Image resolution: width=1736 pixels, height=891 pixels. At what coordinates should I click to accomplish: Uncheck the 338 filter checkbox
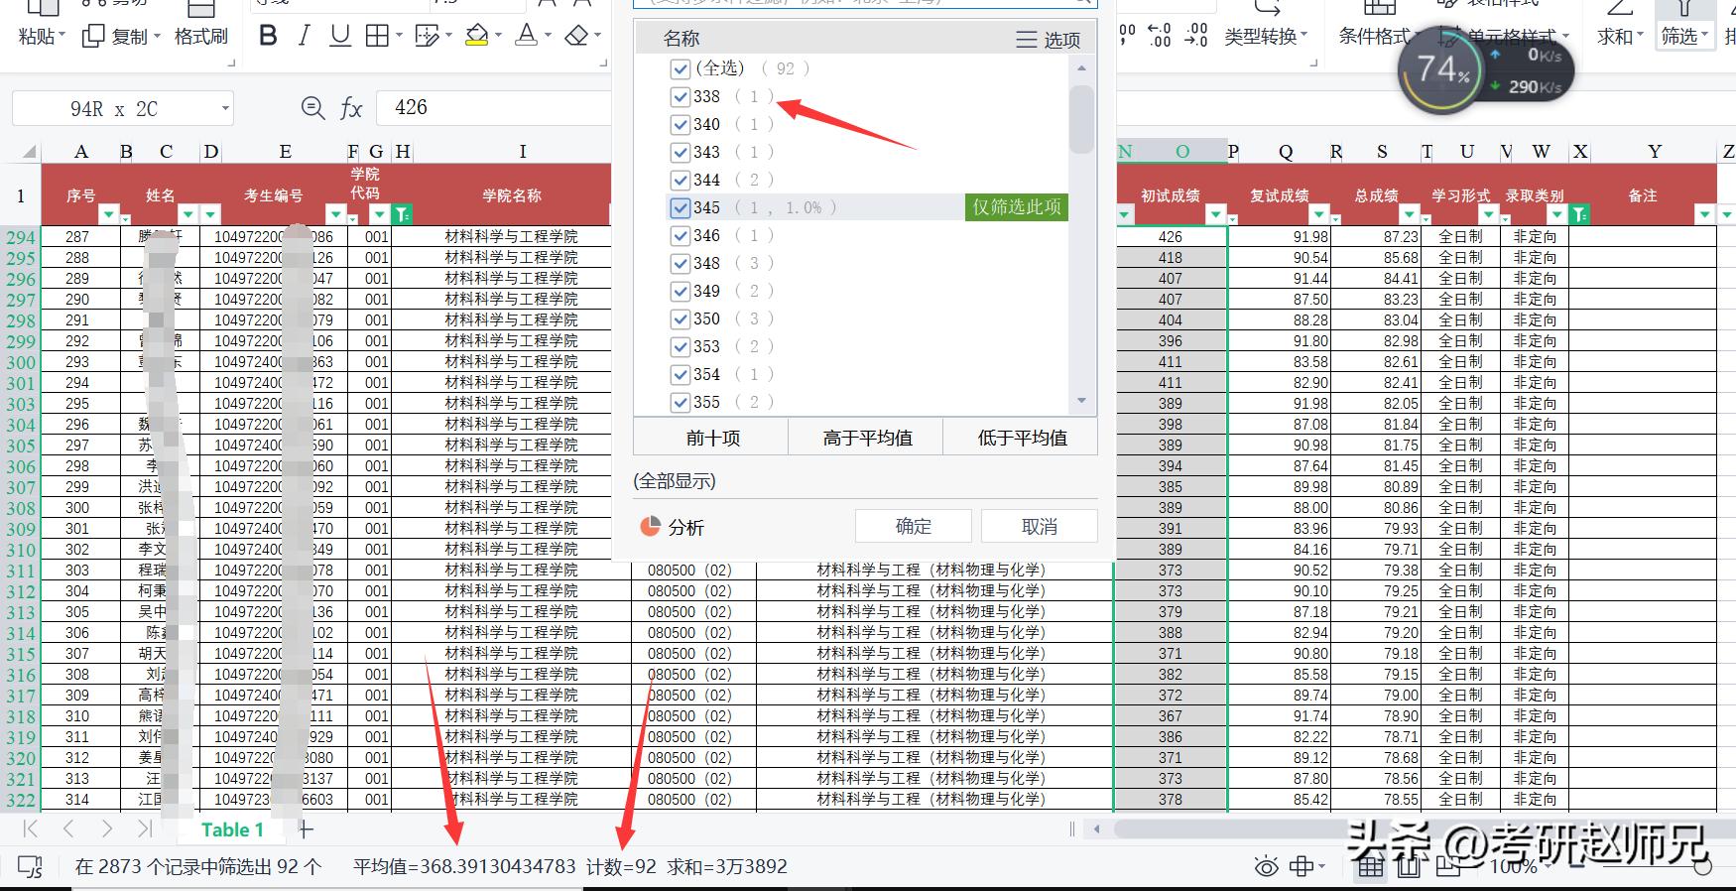pos(680,96)
